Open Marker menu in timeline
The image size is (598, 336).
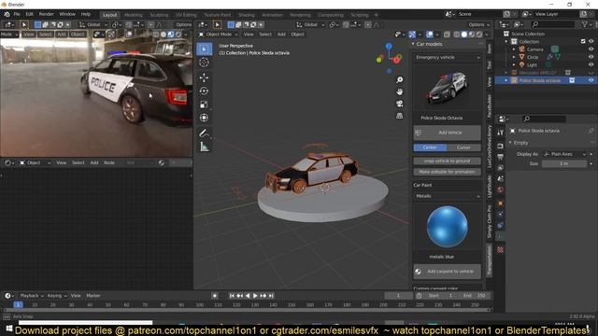pos(93,296)
